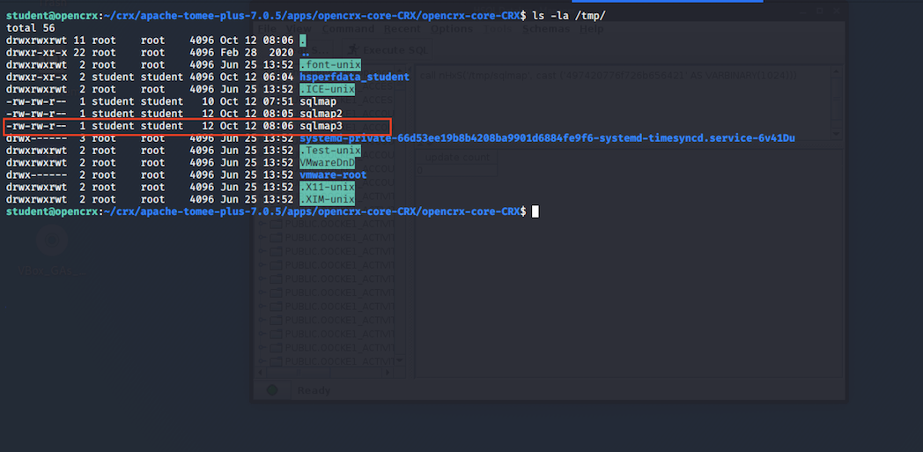Open the Options menu in database manager
This screenshot has height=452, width=923.
pyautogui.click(x=452, y=29)
